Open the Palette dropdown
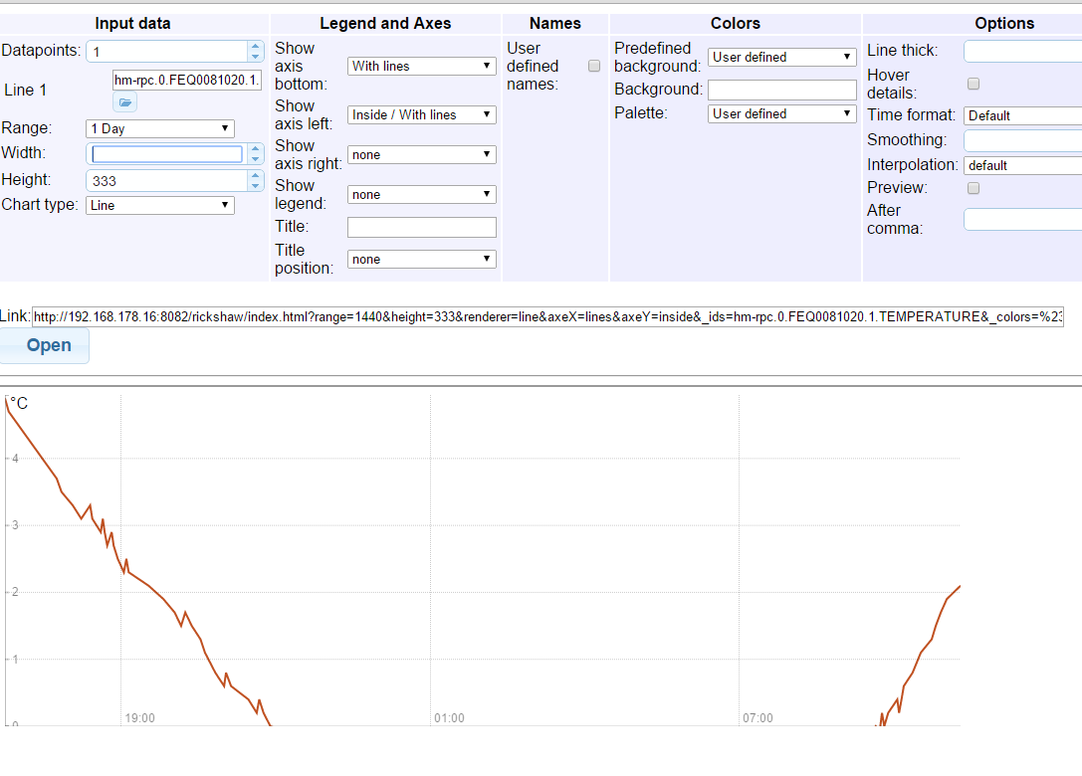1082x776 pixels. click(x=781, y=113)
